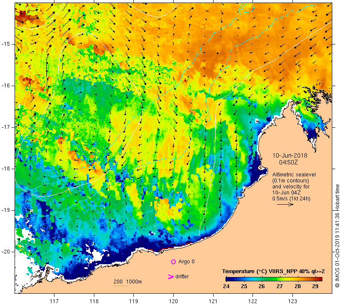Click the 0.5m/s velocity scale arrow
This screenshot has width=343, height=304.
pyautogui.click(x=285, y=204)
